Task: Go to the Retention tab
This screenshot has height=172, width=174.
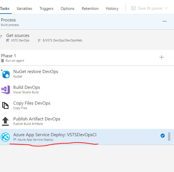Action: (90, 9)
